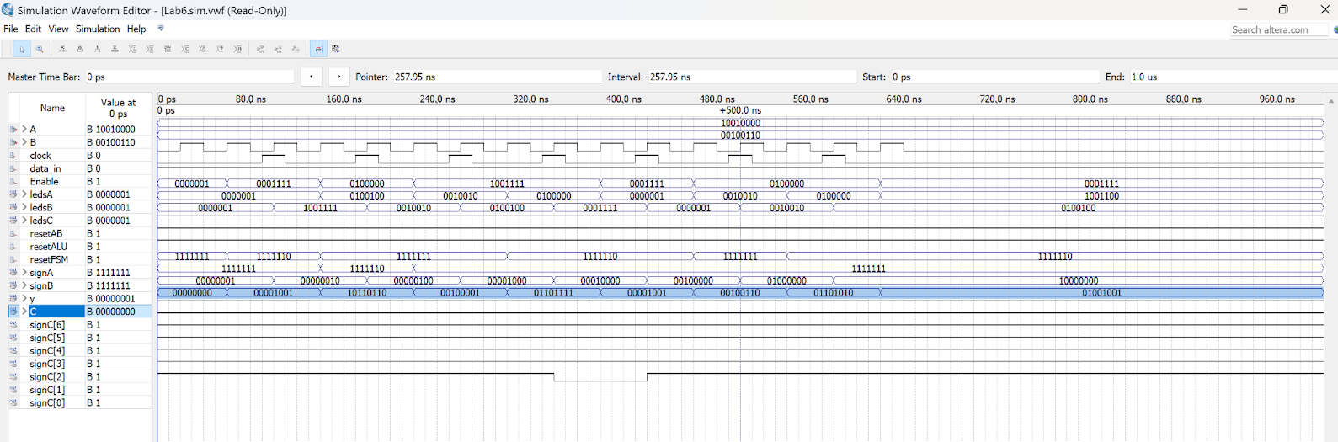Click bus icon beside signal A
The width and height of the screenshot is (1338, 442).
(x=13, y=130)
